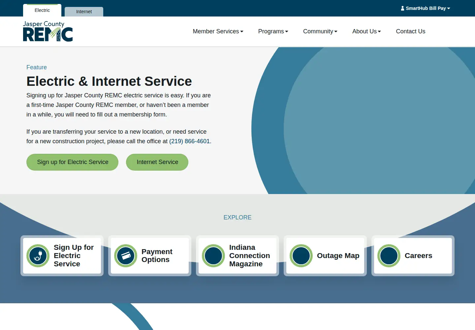The image size is (475, 330).
Task: Click the circle icon beside Careers
Action: 389,256
